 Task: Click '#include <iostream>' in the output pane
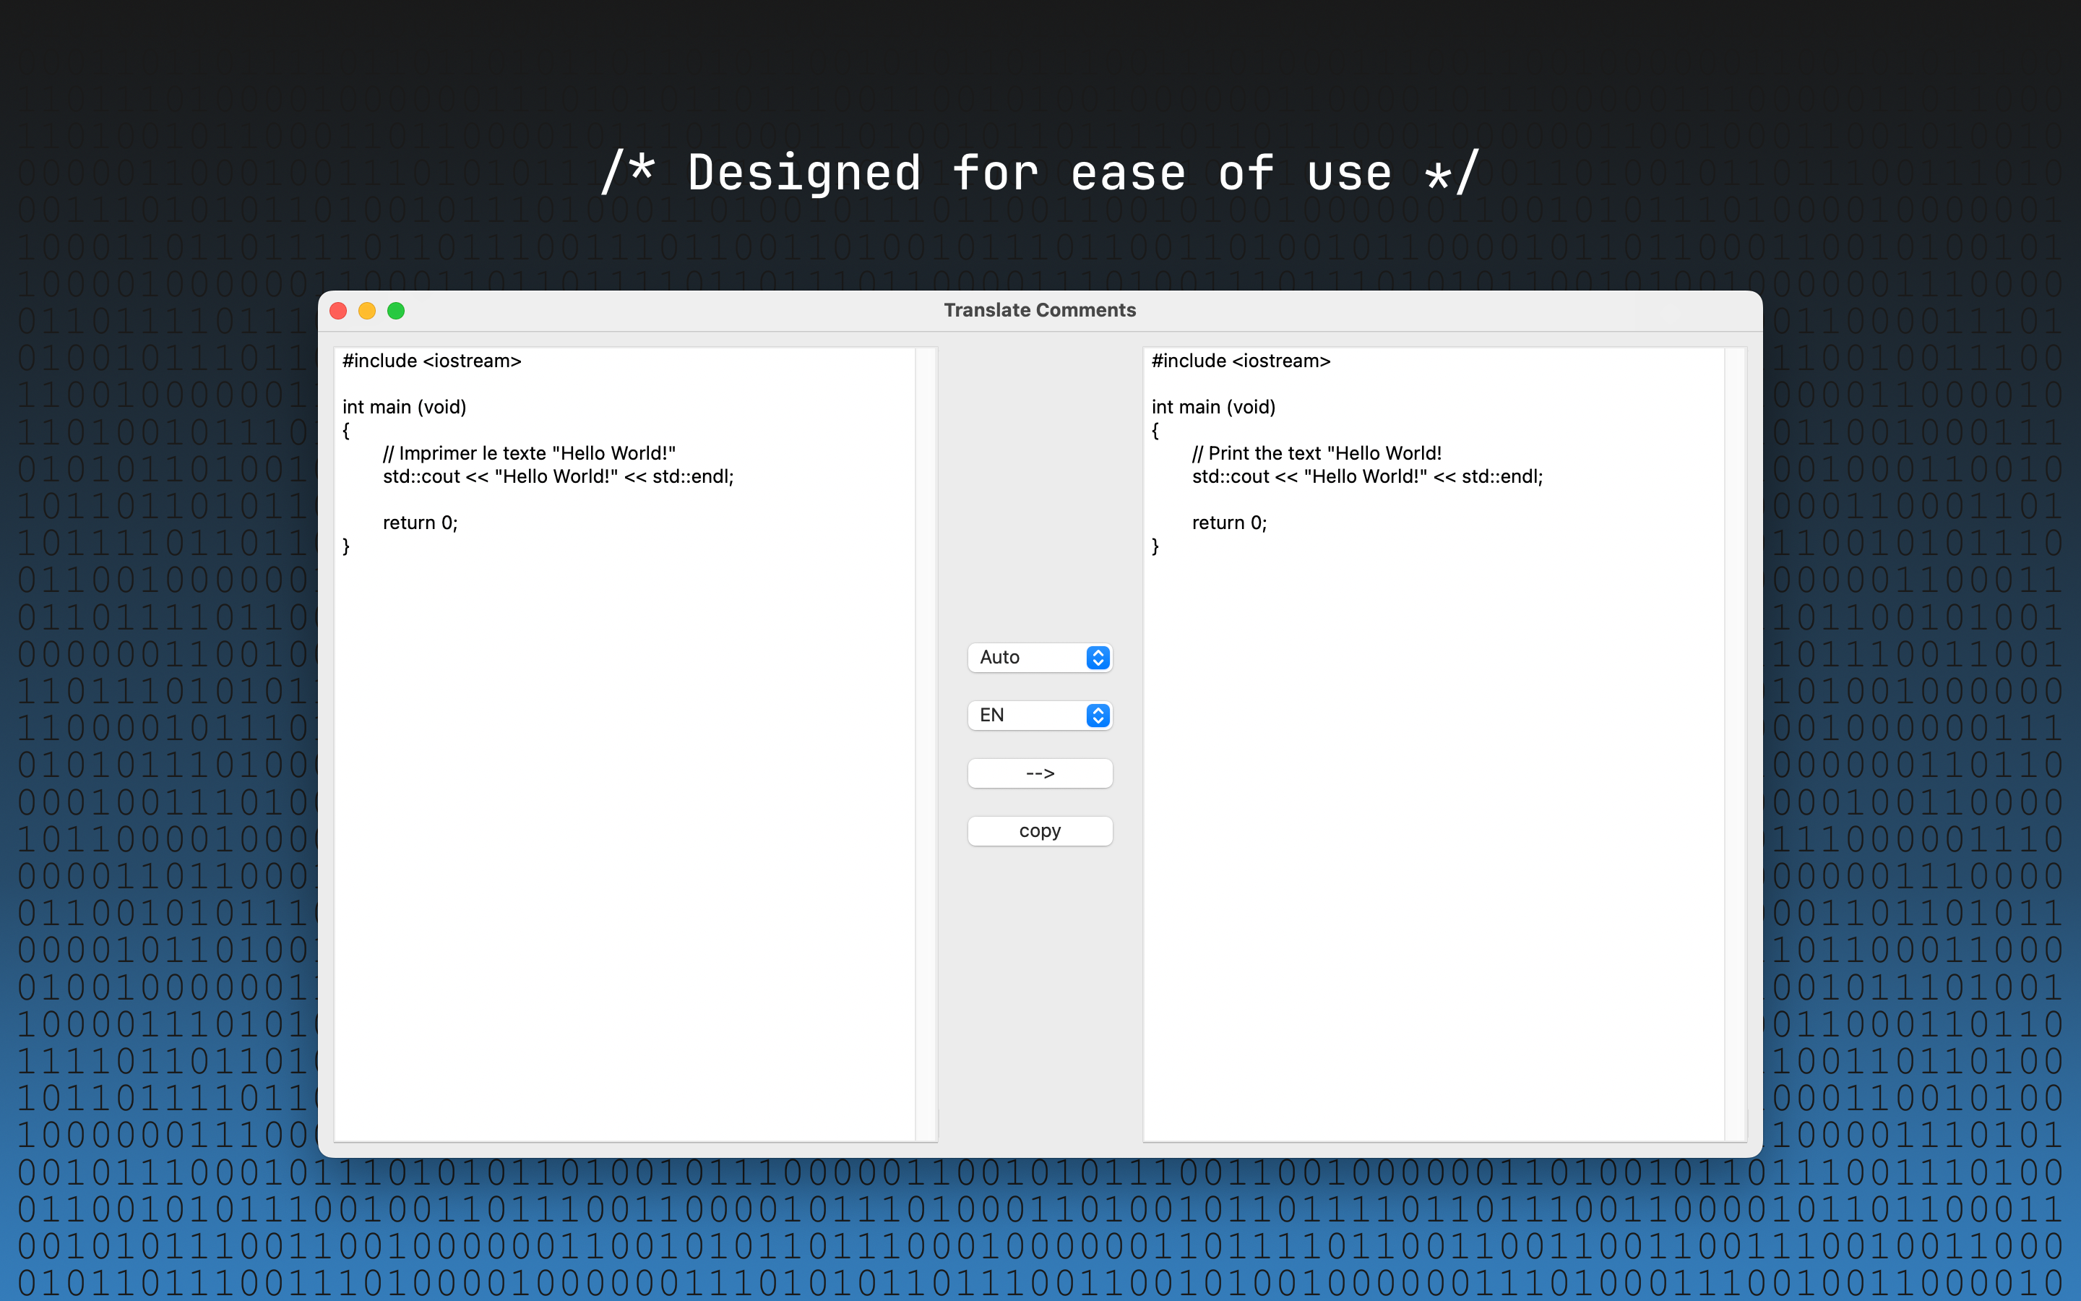[x=1241, y=361]
